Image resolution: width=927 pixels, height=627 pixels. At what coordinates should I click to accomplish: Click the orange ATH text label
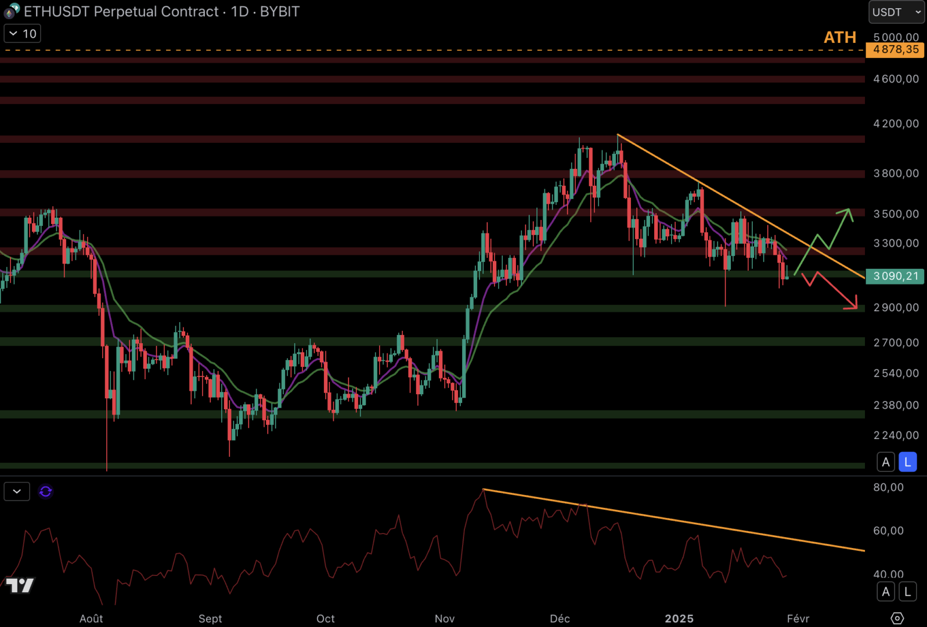839,38
